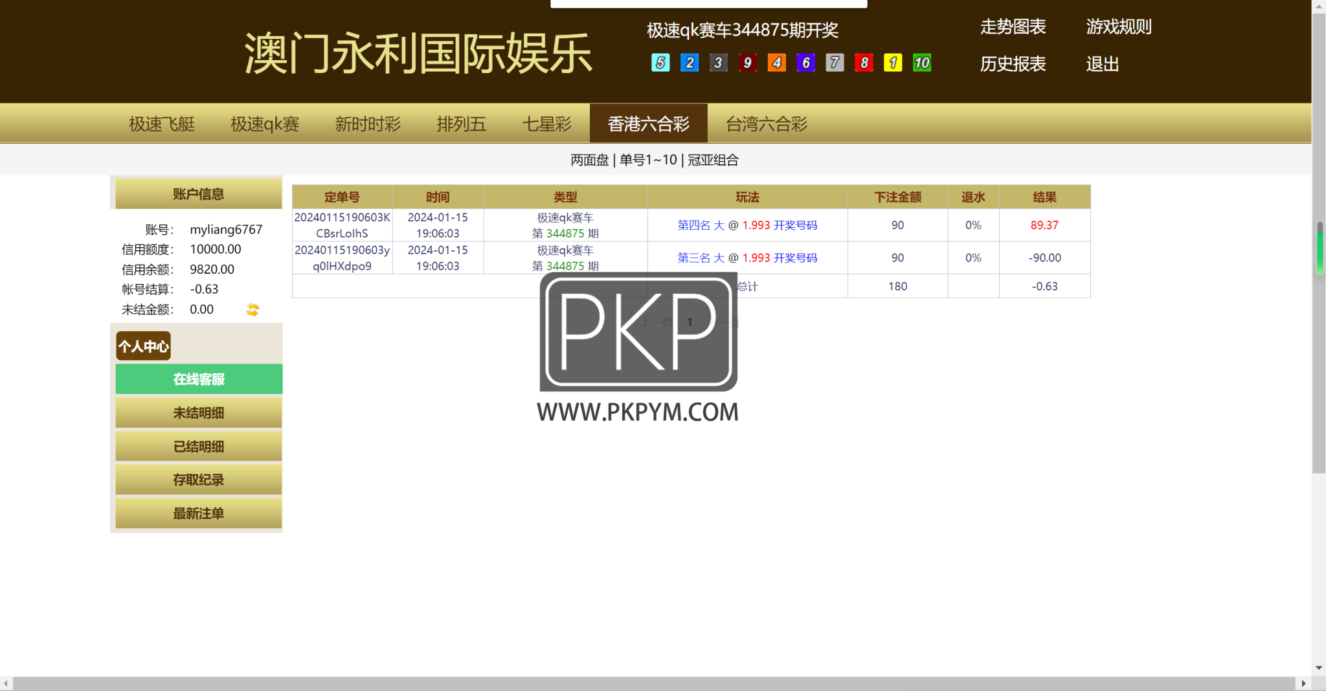The image size is (1326, 691).
Task: Log out with 退出
Action: coord(1103,64)
